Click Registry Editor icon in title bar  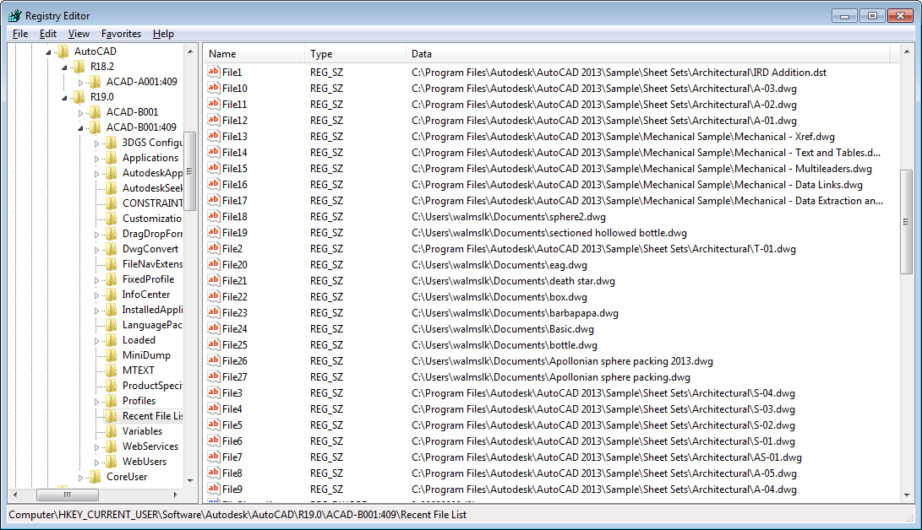[x=14, y=15]
